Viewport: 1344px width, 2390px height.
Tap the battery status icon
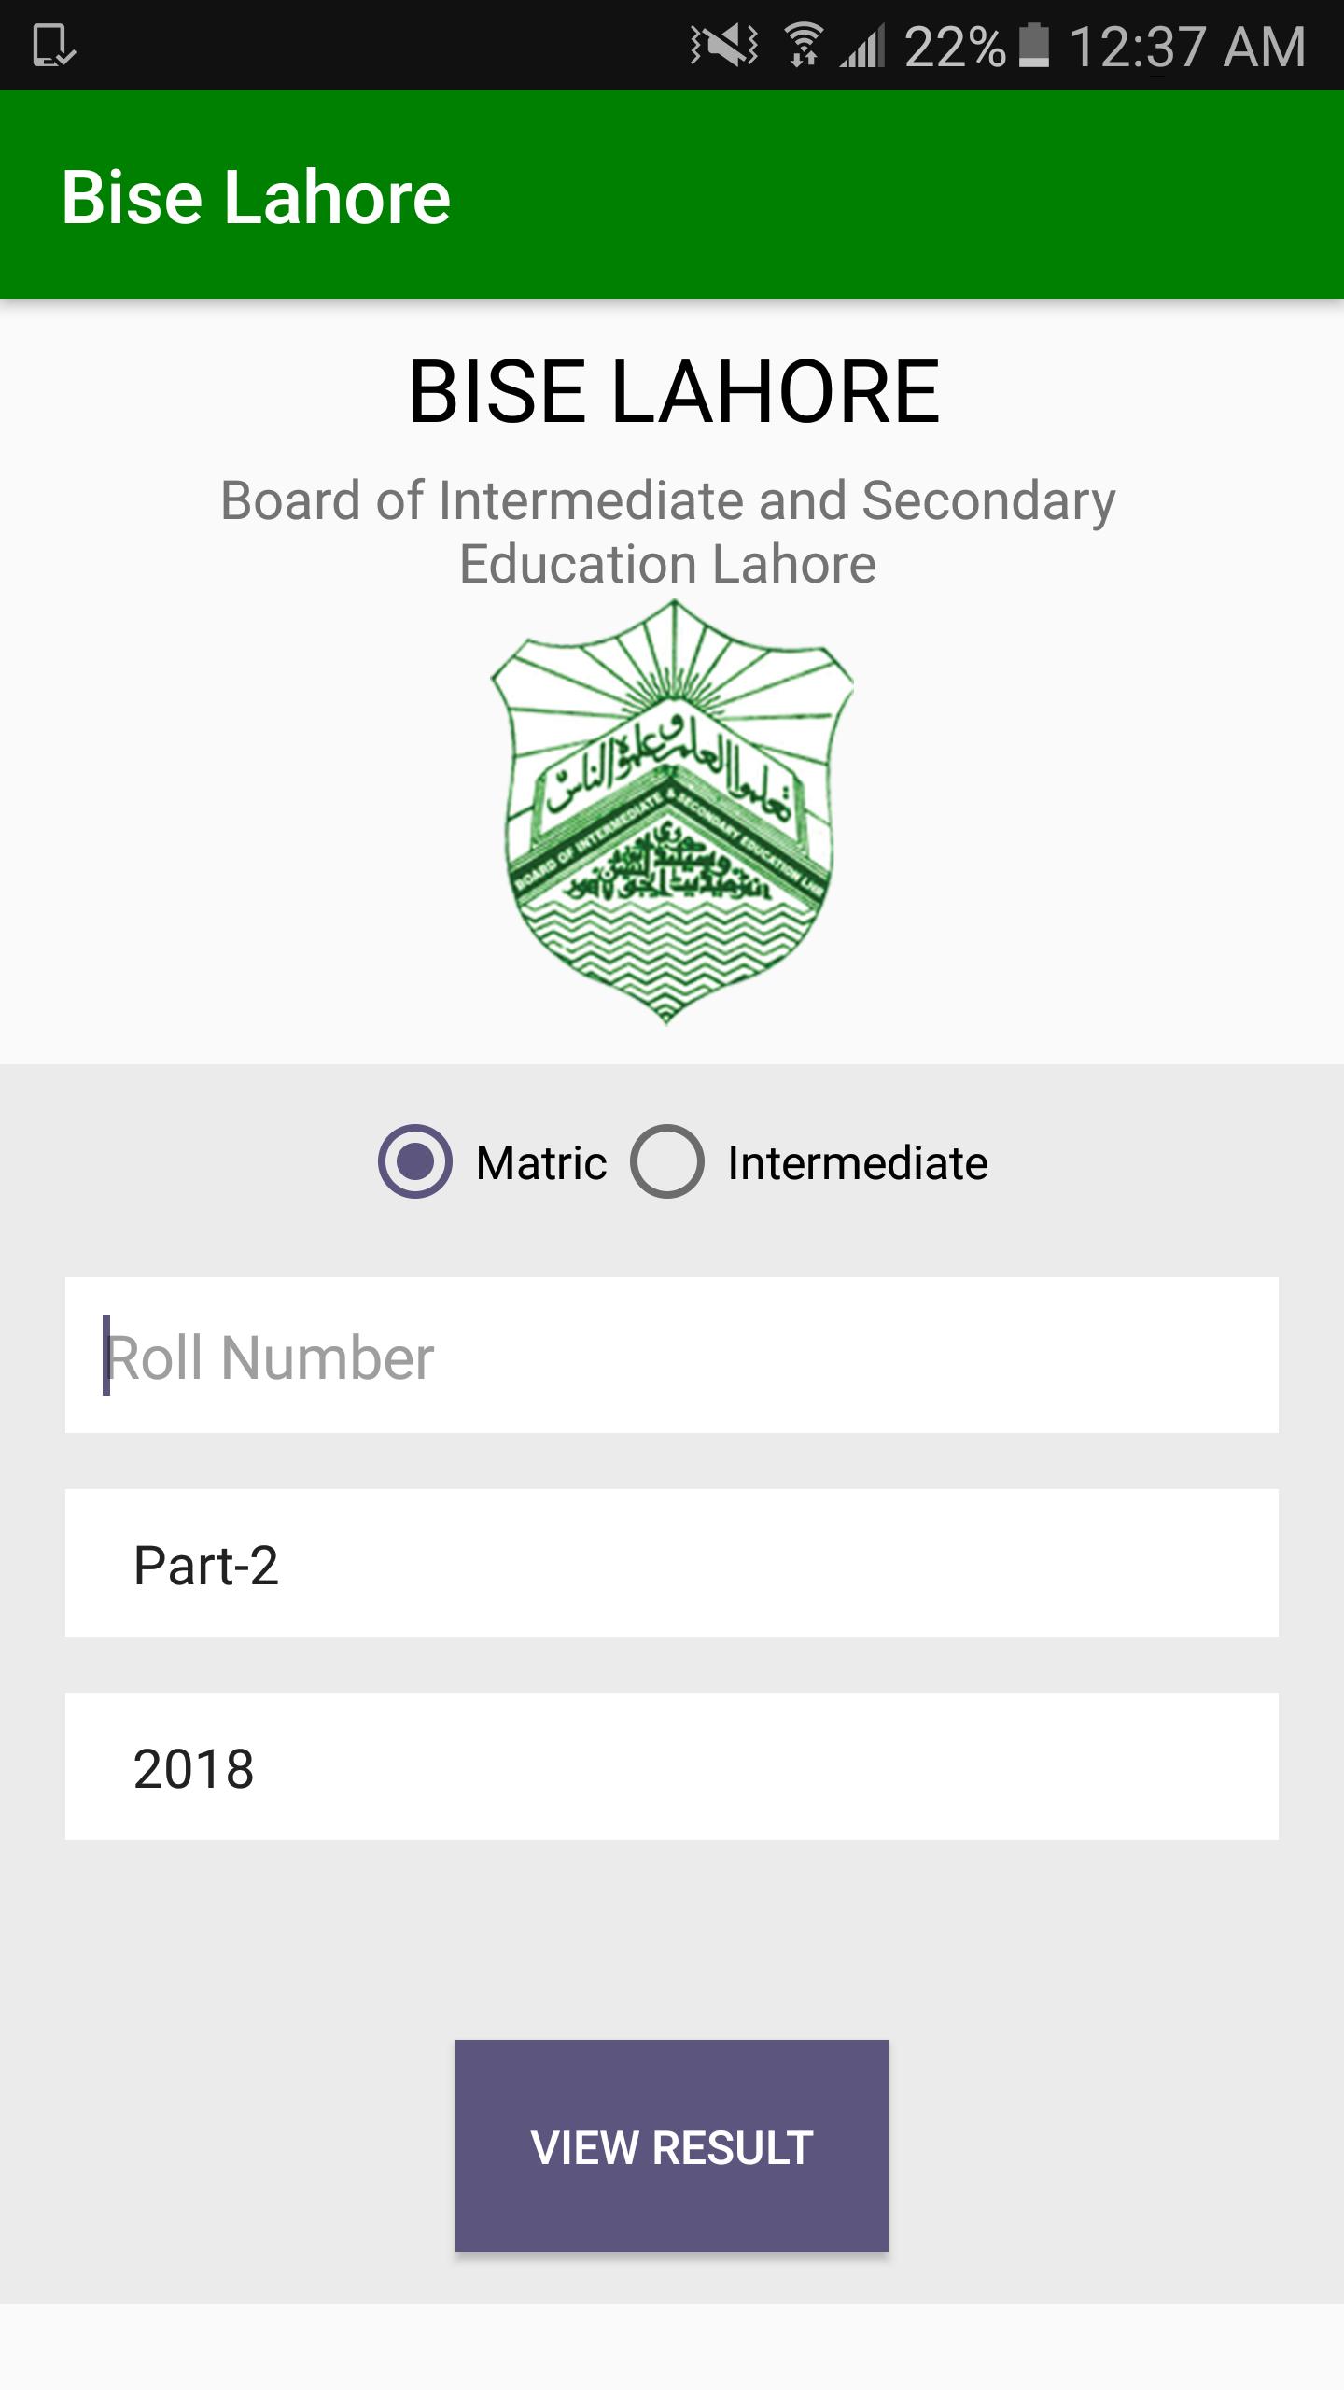(1033, 46)
